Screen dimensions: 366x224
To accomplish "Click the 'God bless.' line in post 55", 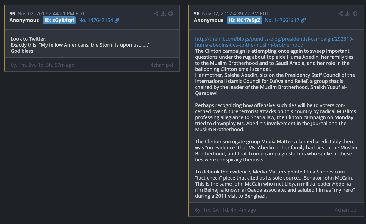I will 23,51.
